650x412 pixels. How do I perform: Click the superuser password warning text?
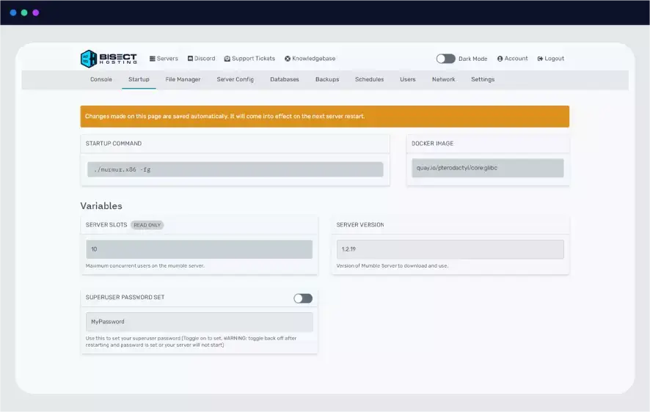coord(191,342)
